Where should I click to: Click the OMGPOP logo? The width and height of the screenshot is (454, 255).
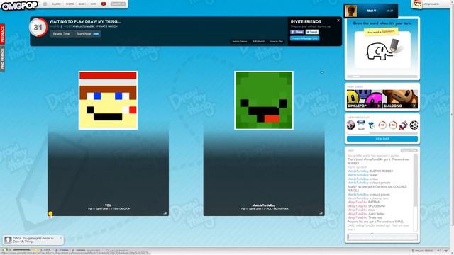pyautogui.click(x=19, y=5)
